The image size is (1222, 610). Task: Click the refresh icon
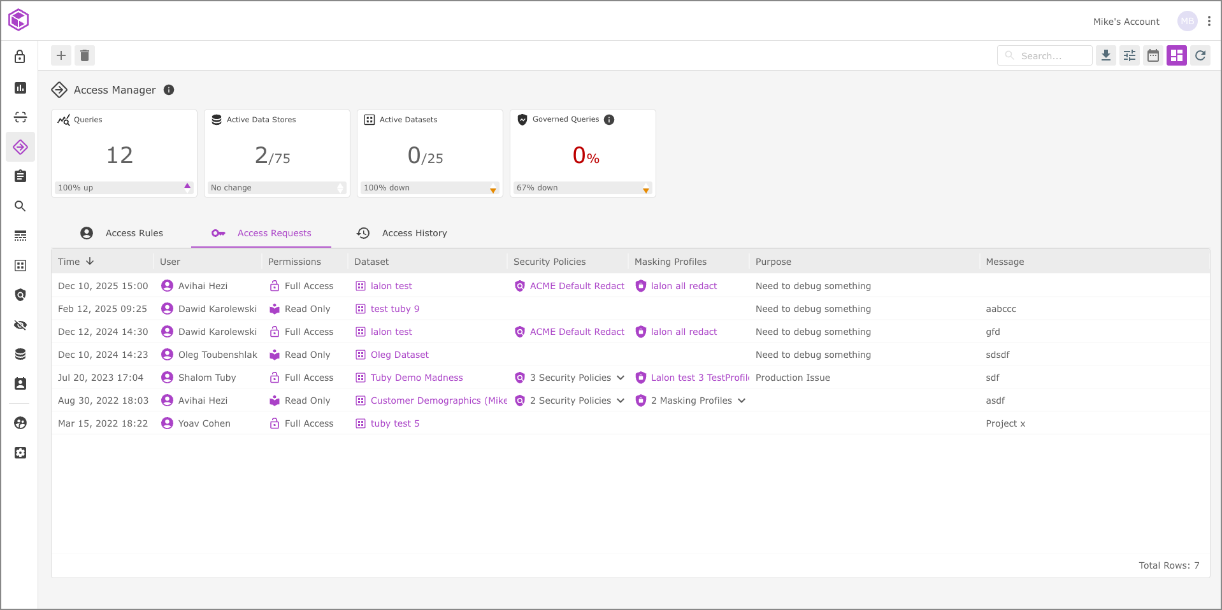tap(1200, 55)
